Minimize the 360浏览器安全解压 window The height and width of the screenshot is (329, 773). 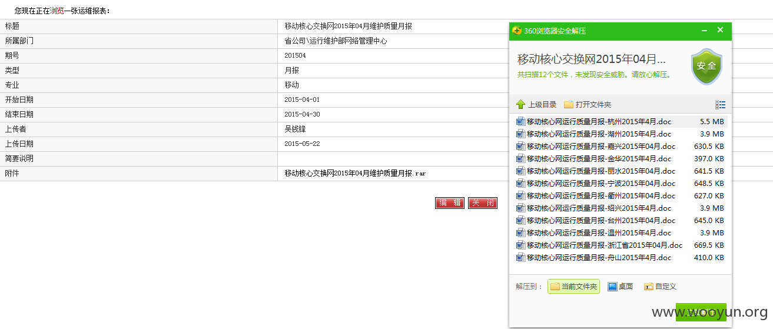click(704, 31)
